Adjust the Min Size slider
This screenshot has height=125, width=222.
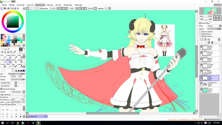click(x=16, y=76)
